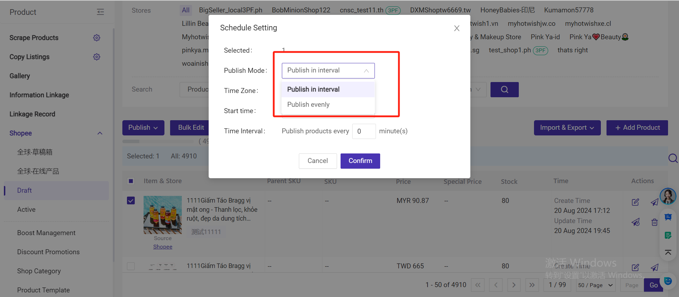
Task: Jump to last page double-arrow
Action: click(532, 285)
